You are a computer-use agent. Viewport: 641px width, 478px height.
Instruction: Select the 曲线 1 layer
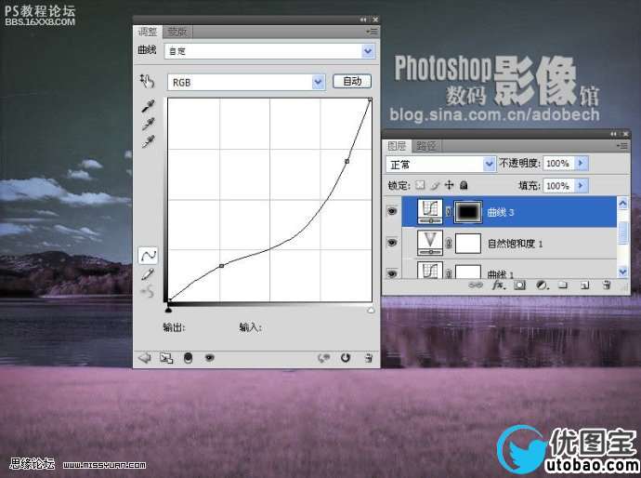tap(509, 270)
